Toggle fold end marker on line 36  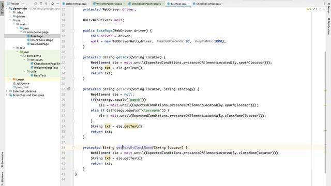(x=73, y=137)
